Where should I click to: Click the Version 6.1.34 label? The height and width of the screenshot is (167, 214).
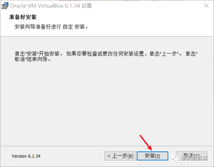(x=26, y=156)
